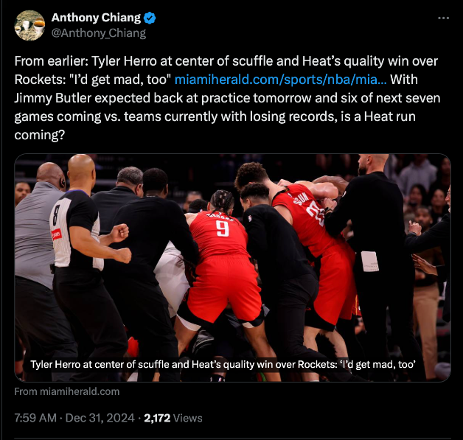Click the Dec 31, 2024 date
463x440 pixels.
(100, 418)
